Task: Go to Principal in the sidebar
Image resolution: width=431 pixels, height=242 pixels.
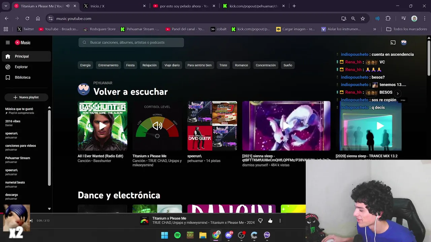Action: pyautogui.click(x=26, y=56)
